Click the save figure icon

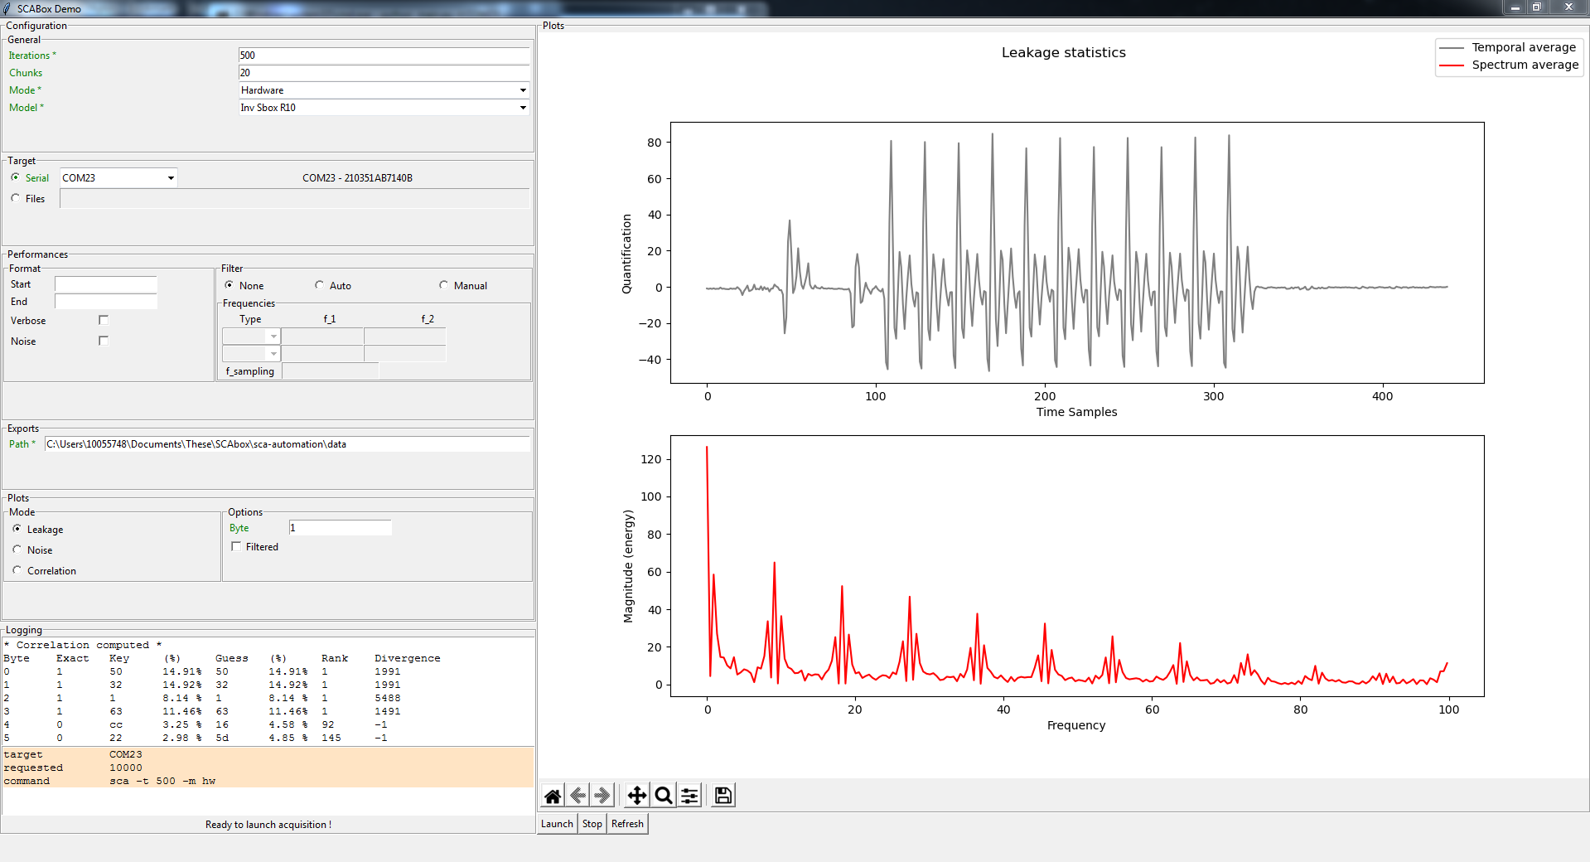pyautogui.click(x=723, y=796)
